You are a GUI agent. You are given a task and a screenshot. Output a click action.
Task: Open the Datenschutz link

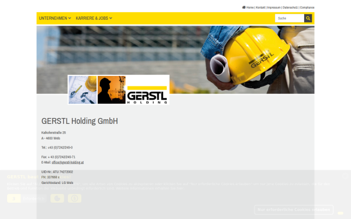(290, 8)
